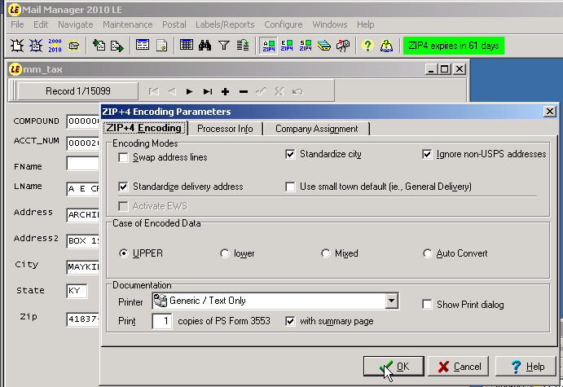Maximize the mm_tax window
The height and width of the screenshot is (387, 563).
(x=445, y=69)
